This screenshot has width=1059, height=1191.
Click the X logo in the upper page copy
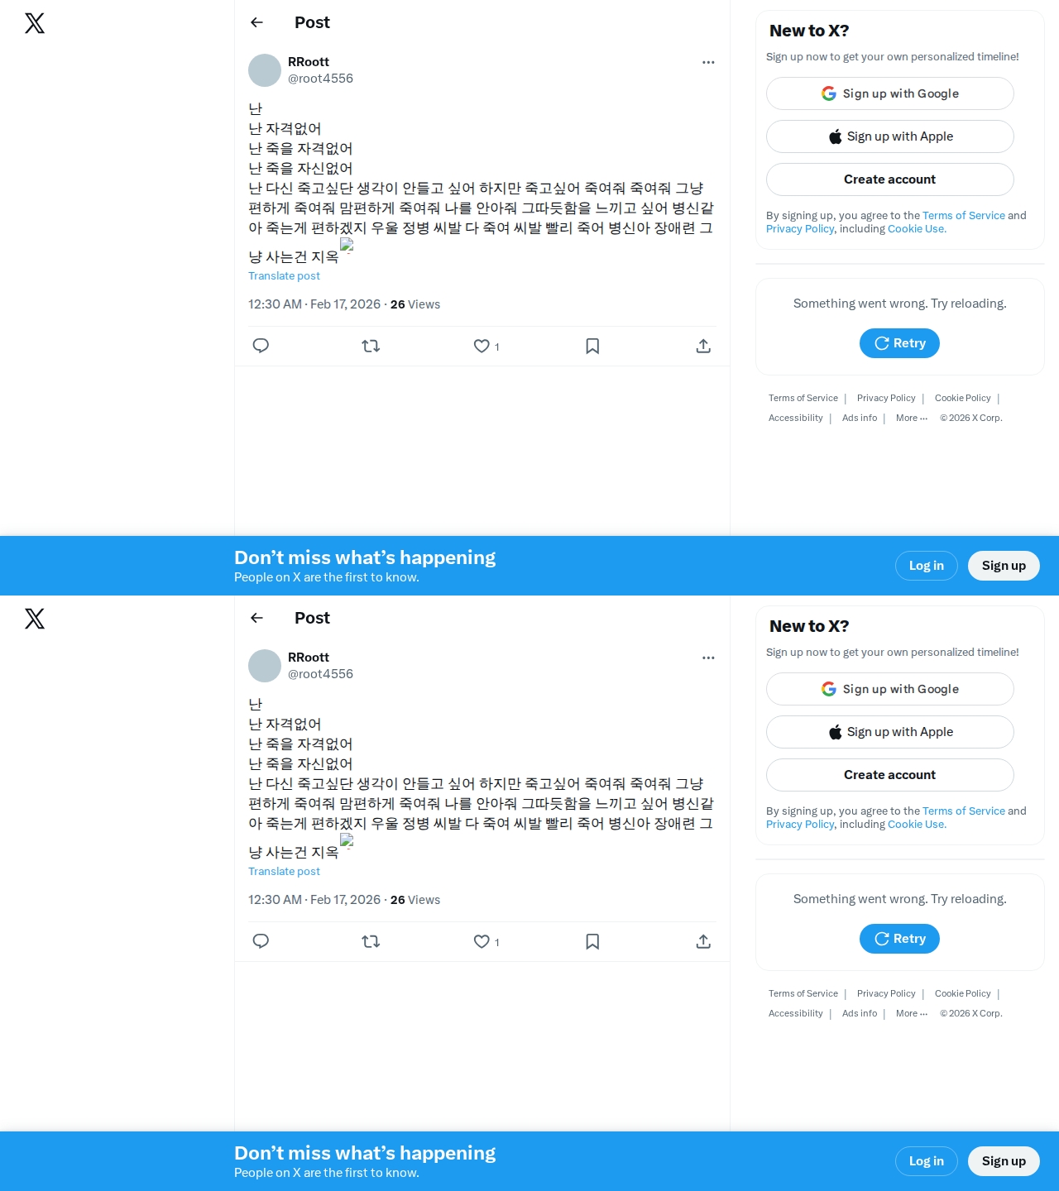35,23
